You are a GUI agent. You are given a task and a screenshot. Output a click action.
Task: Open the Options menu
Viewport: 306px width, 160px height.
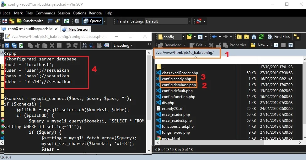click(79, 13)
